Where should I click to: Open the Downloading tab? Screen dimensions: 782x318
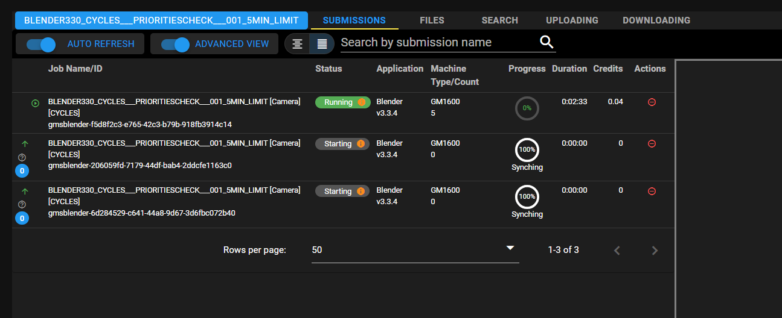click(656, 20)
